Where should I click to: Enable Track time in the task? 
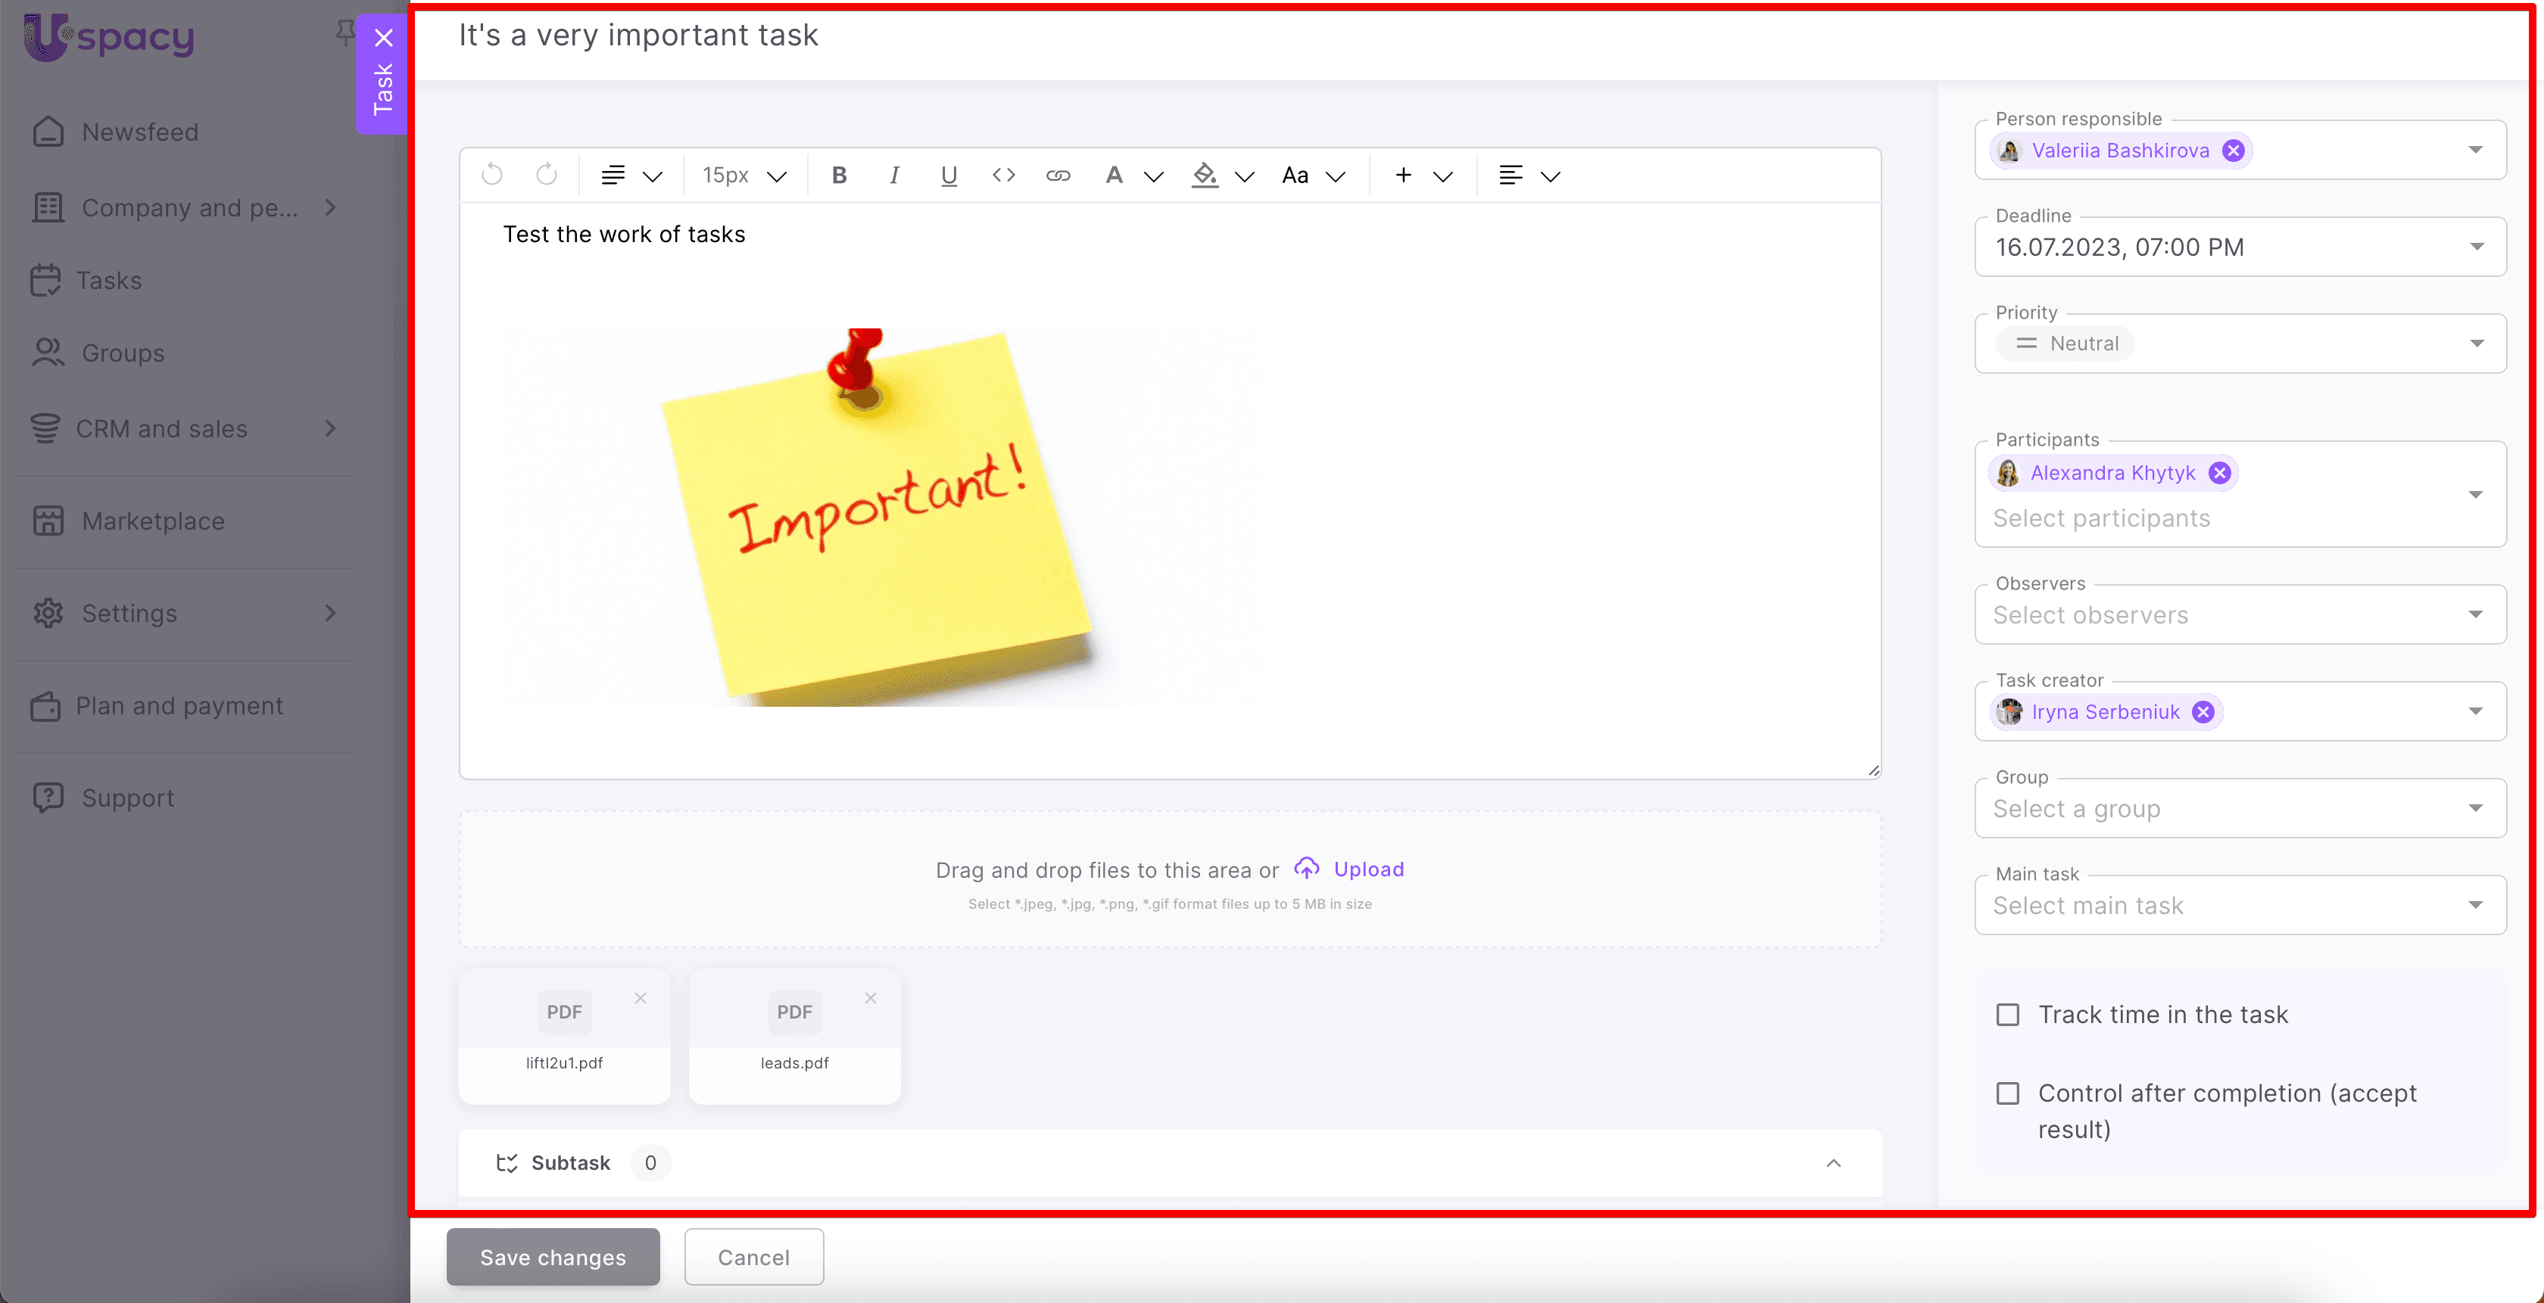2008,1015
